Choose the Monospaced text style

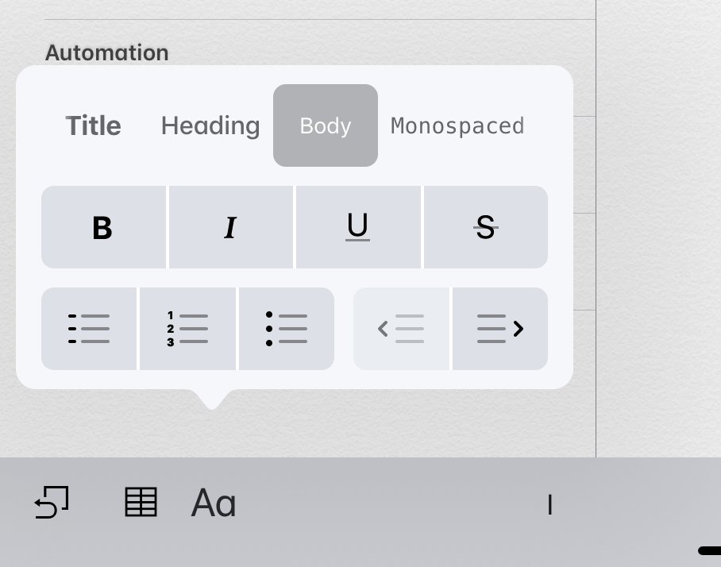point(457,125)
